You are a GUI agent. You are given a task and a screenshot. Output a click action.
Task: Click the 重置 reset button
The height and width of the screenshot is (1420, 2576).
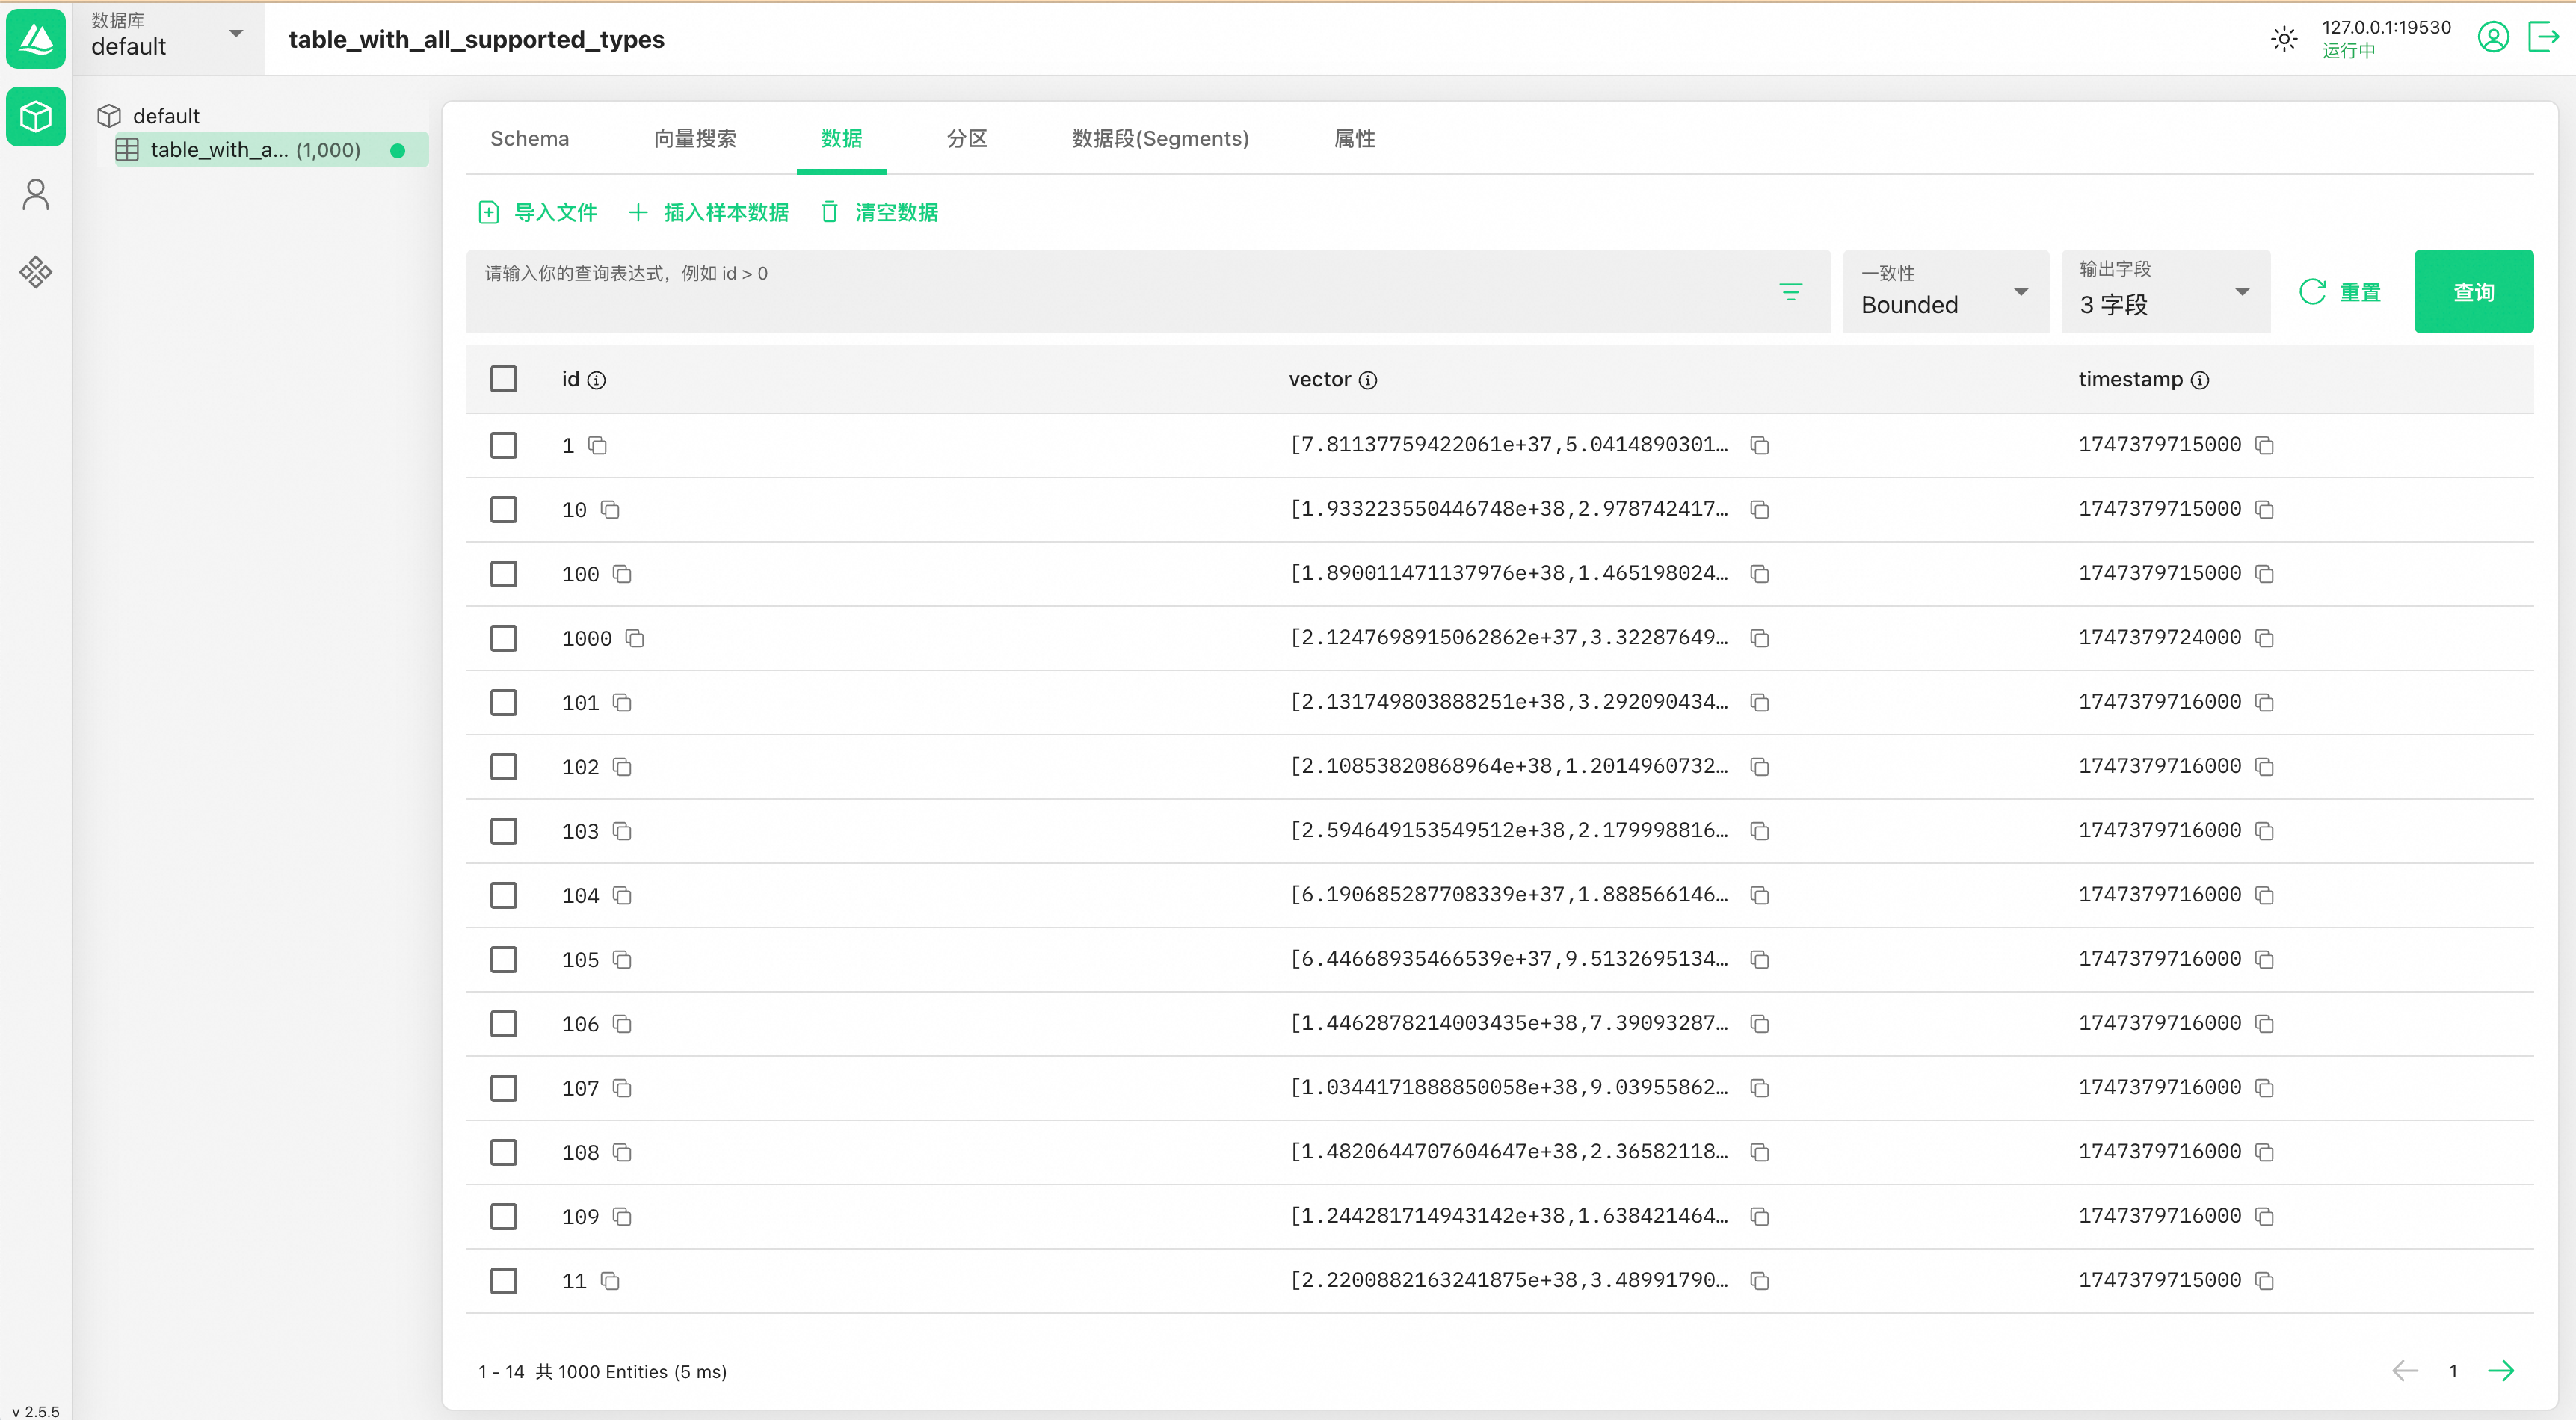[2340, 292]
